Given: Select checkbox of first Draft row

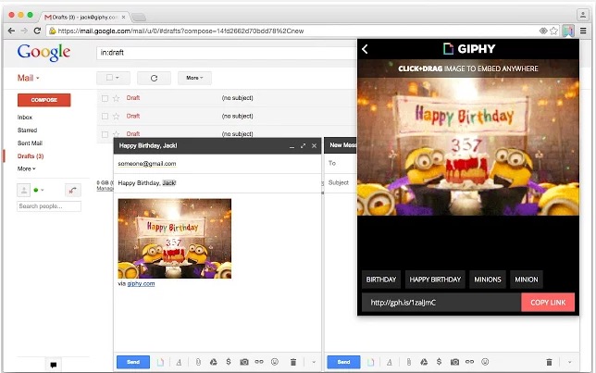Looking at the screenshot, I should coord(105,98).
